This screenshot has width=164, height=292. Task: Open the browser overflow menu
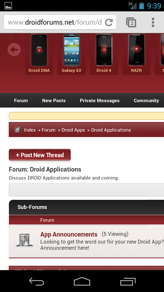(153, 22)
